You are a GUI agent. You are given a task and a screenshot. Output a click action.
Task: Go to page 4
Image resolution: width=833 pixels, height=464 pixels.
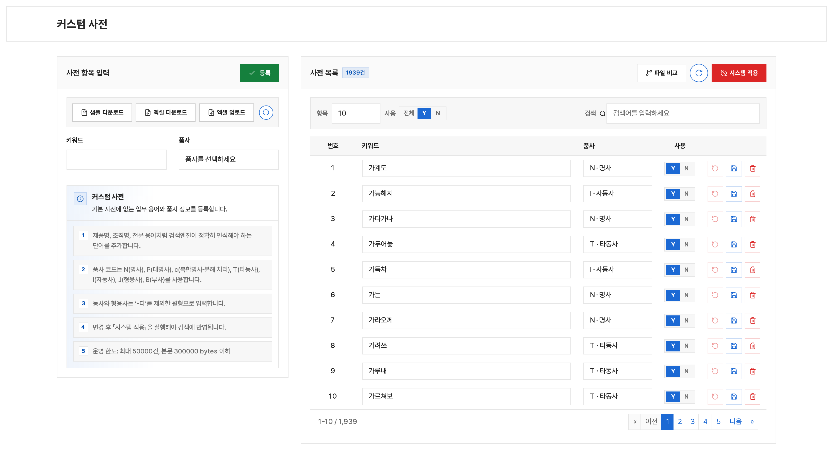[705, 422]
